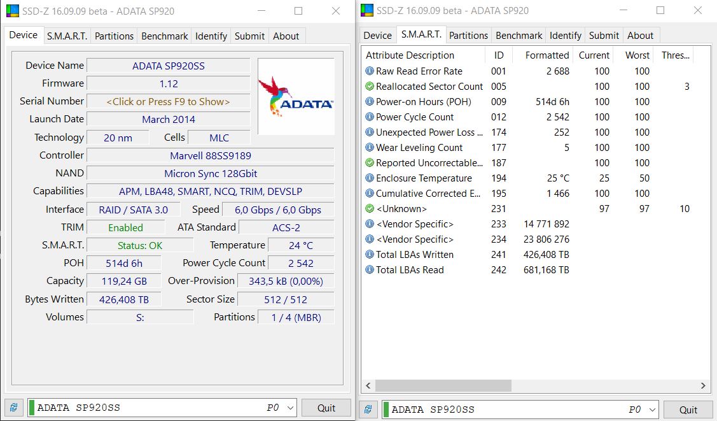Click the S.M.A.R.T. field Status: OK

pyautogui.click(x=140, y=245)
